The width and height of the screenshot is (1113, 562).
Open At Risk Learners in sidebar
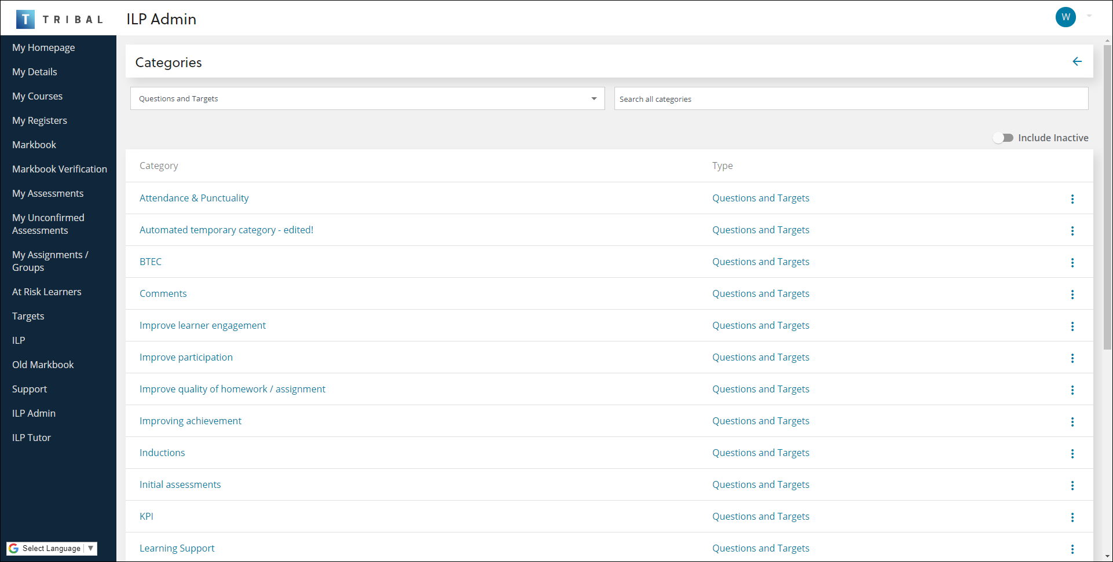click(46, 292)
